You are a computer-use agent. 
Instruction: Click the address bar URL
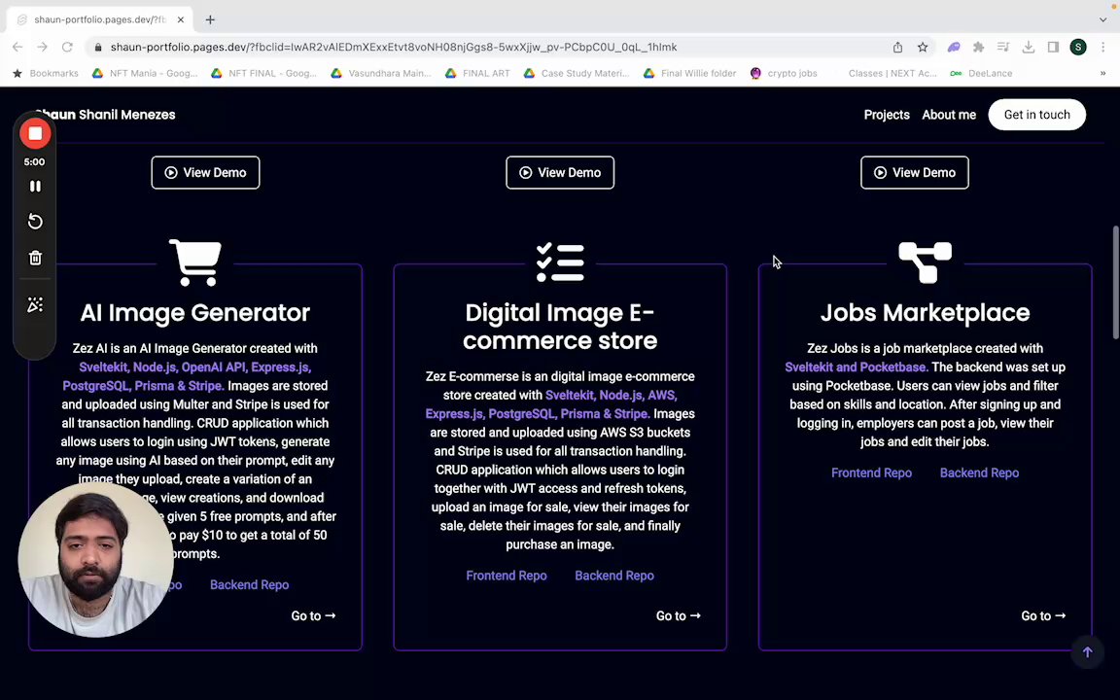(394, 47)
